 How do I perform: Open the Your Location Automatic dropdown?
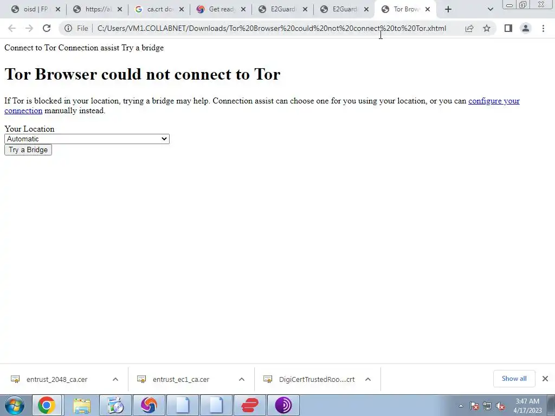coord(87,139)
